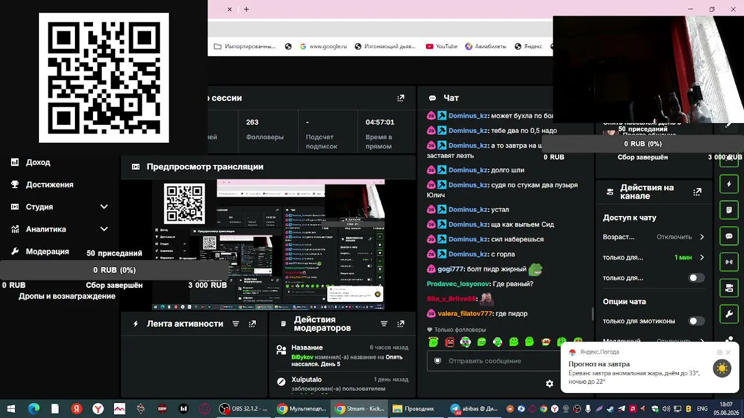Open the Яндекс bookmark

click(x=528, y=46)
